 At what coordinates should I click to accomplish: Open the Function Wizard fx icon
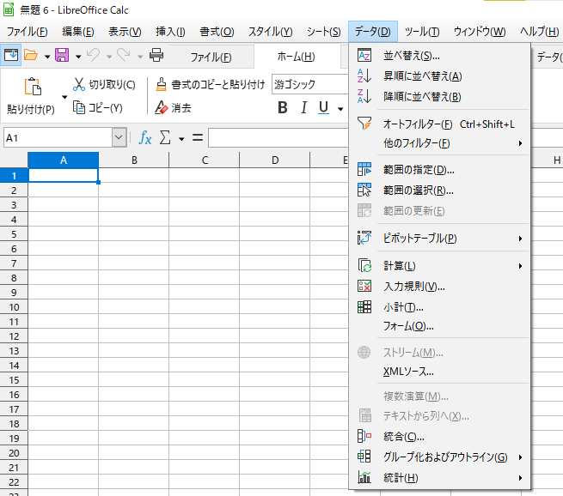(x=145, y=137)
